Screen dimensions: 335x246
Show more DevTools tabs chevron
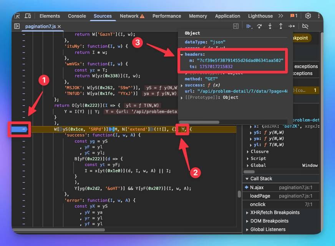point(281,16)
